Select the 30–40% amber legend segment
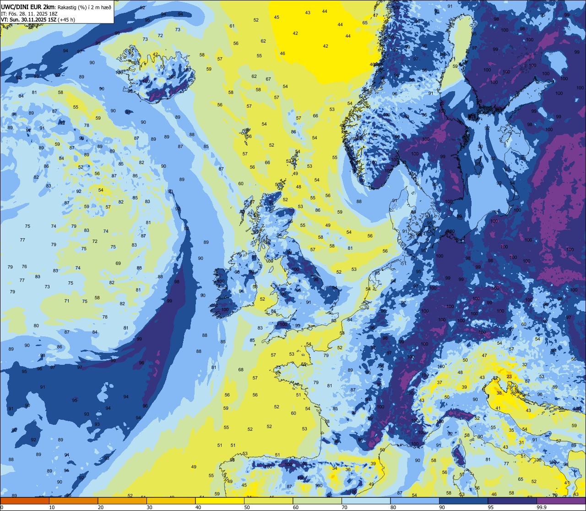The image size is (586, 511). pyautogui.click(x=171, y=500)
